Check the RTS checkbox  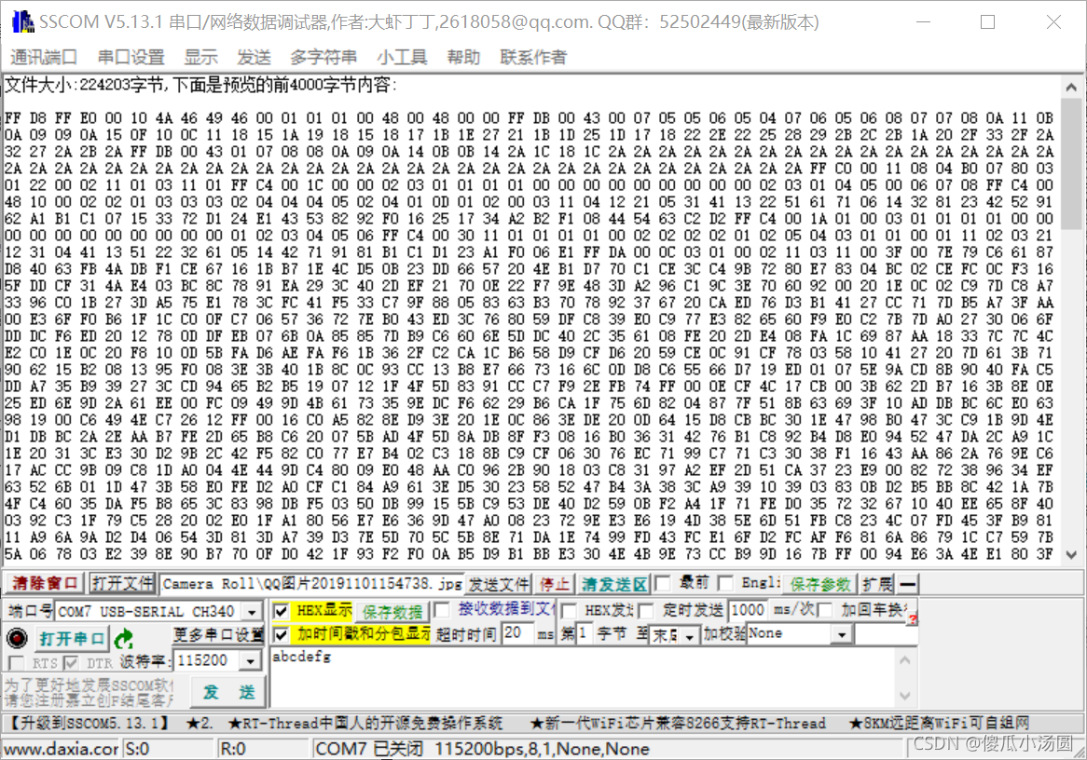16,663
